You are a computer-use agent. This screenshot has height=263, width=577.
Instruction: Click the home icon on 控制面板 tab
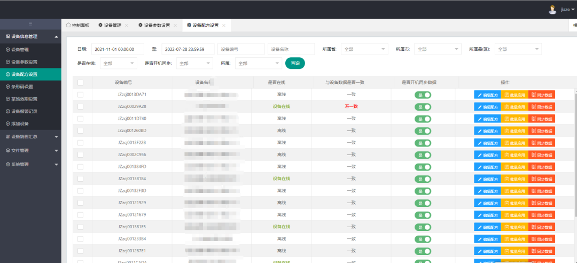coord(68,25)
